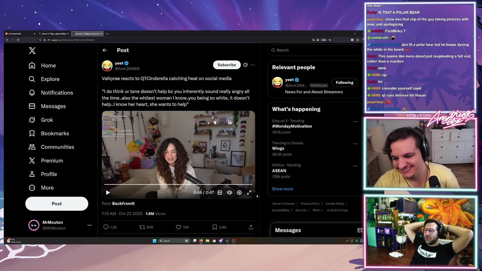Open Cookie Policy link
The height and width of the screenshot is (271, 482).
(335, 204)
